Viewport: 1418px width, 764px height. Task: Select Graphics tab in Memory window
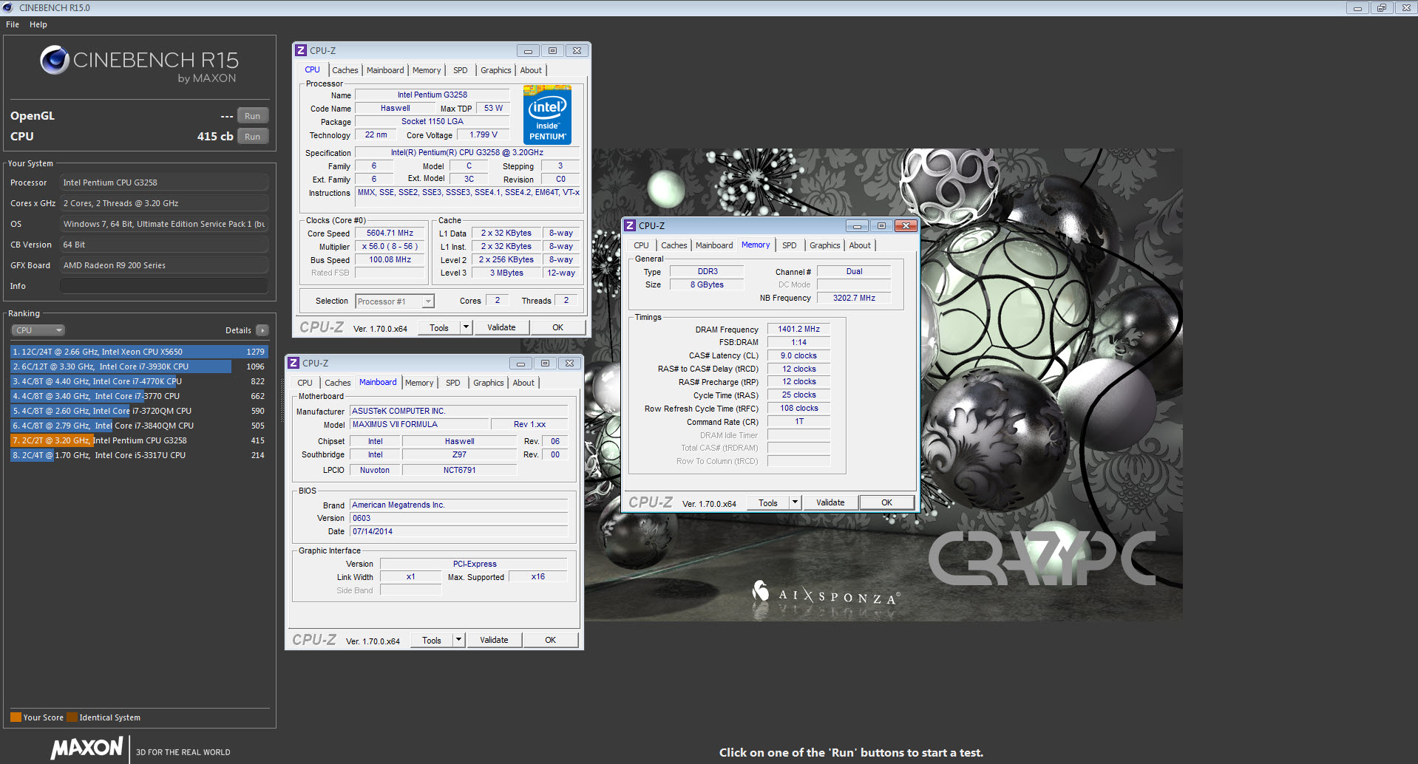click(x=825, y=245)
